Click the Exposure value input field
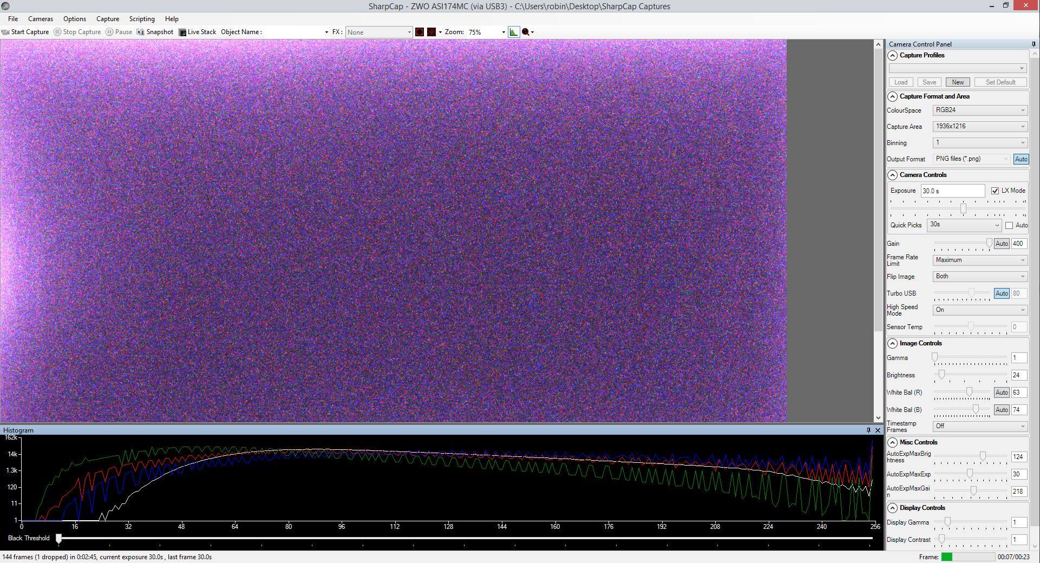This screenshot has width=1040, height=563. pos(953,191)
